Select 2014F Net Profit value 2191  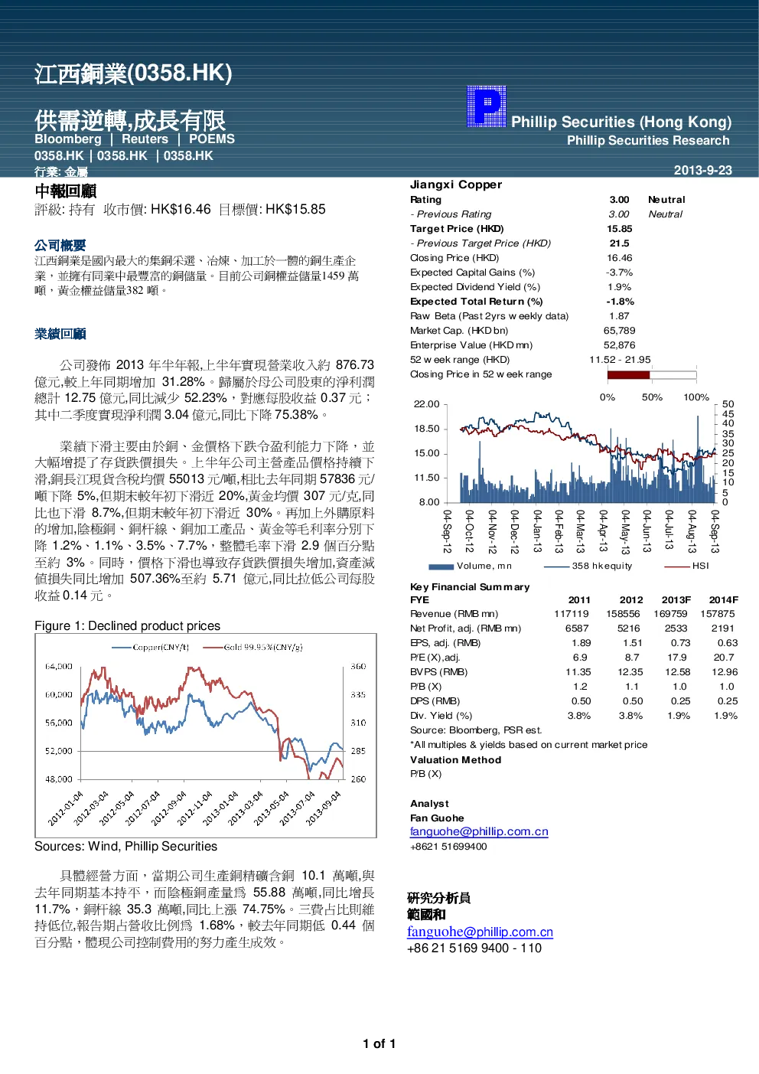click(723, 628)
